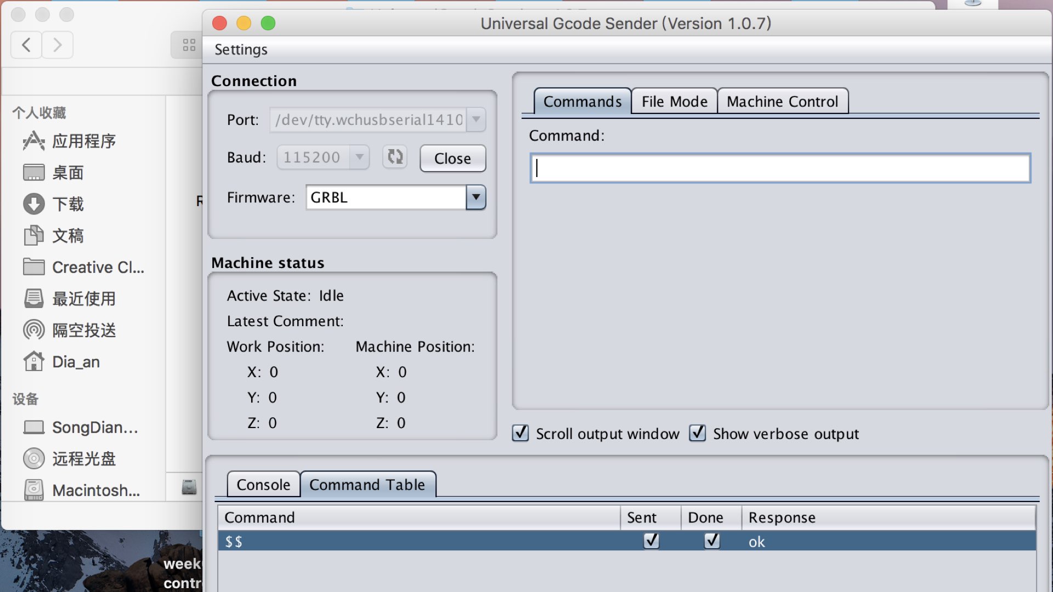Screen dimensions: 1053x592
Task: Toggle Scroll output window checkbox
Action: 520,433
